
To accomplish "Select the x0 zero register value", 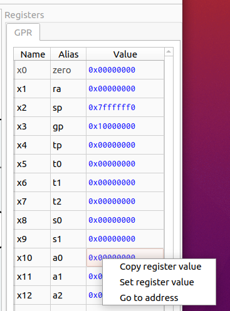I will click(x=125, y=70).
